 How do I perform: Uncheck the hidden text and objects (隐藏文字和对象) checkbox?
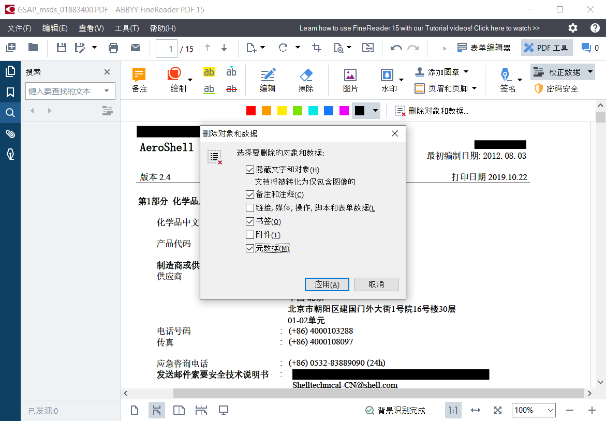[x=250, y=170]
